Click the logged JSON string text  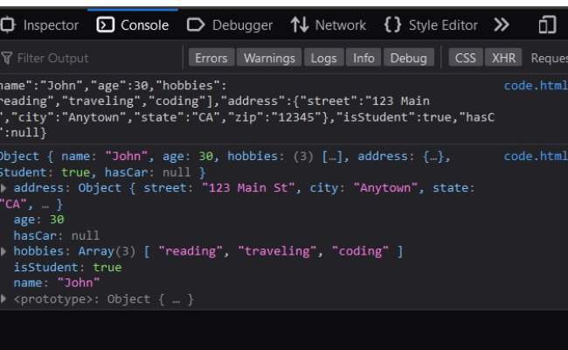(x=247, y=109)
